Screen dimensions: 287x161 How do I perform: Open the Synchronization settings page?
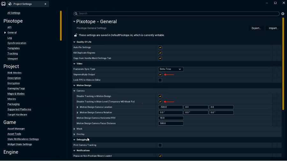17,43
